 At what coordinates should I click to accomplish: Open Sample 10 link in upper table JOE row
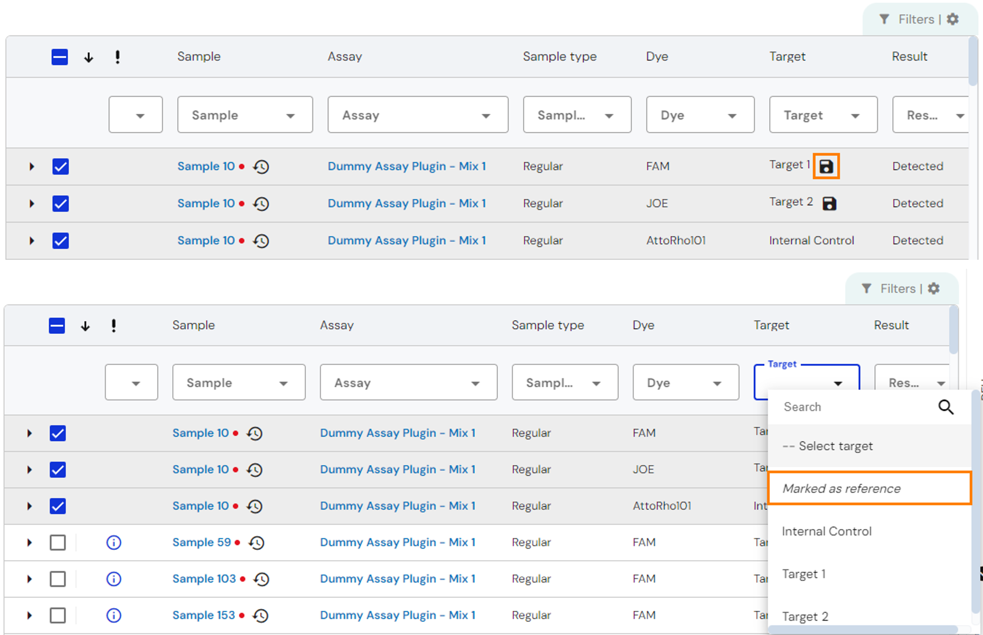[x=206, y=204]
